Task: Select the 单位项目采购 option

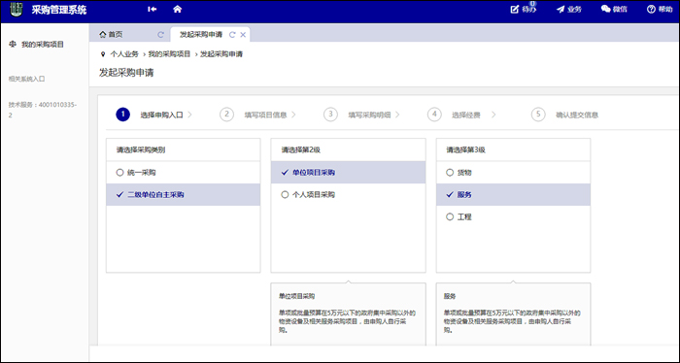Action: (x=348, y=173)
